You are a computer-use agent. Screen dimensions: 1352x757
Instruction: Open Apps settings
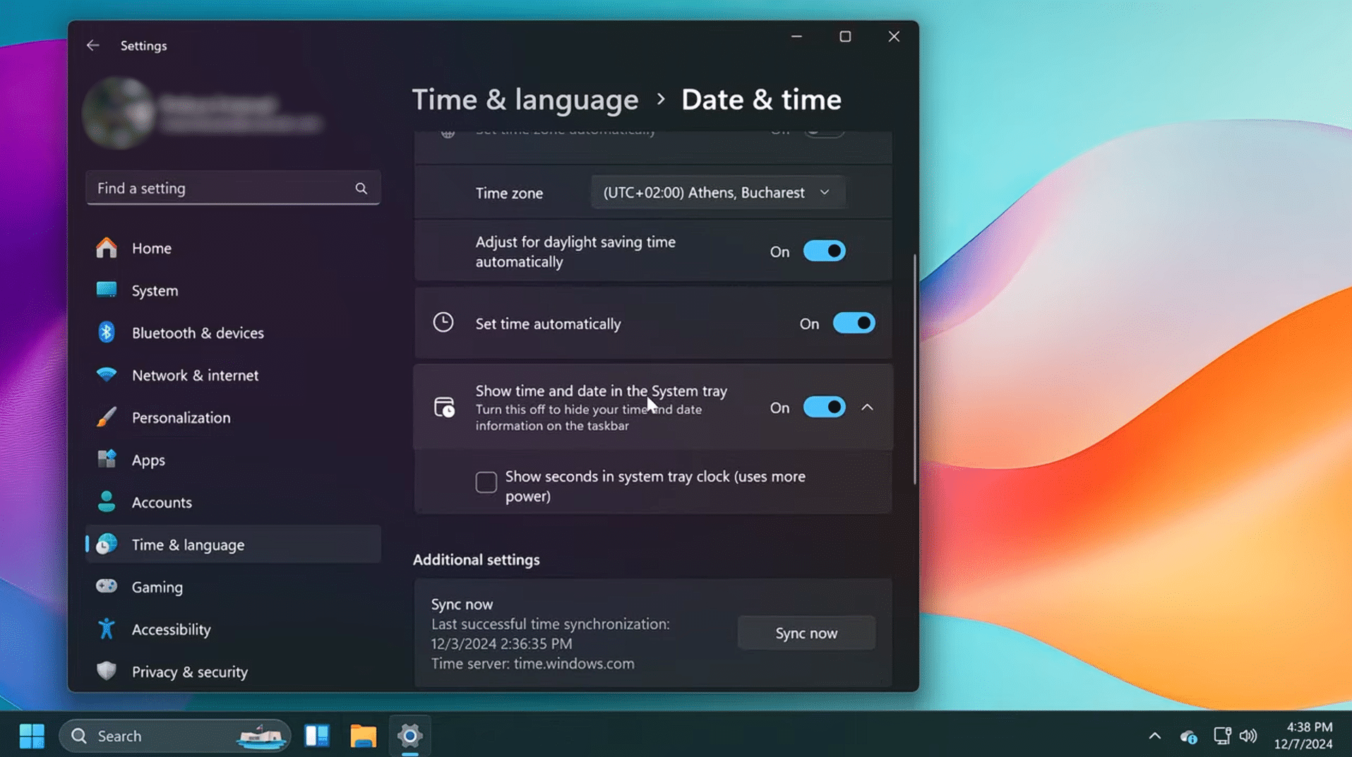[233, 460]
